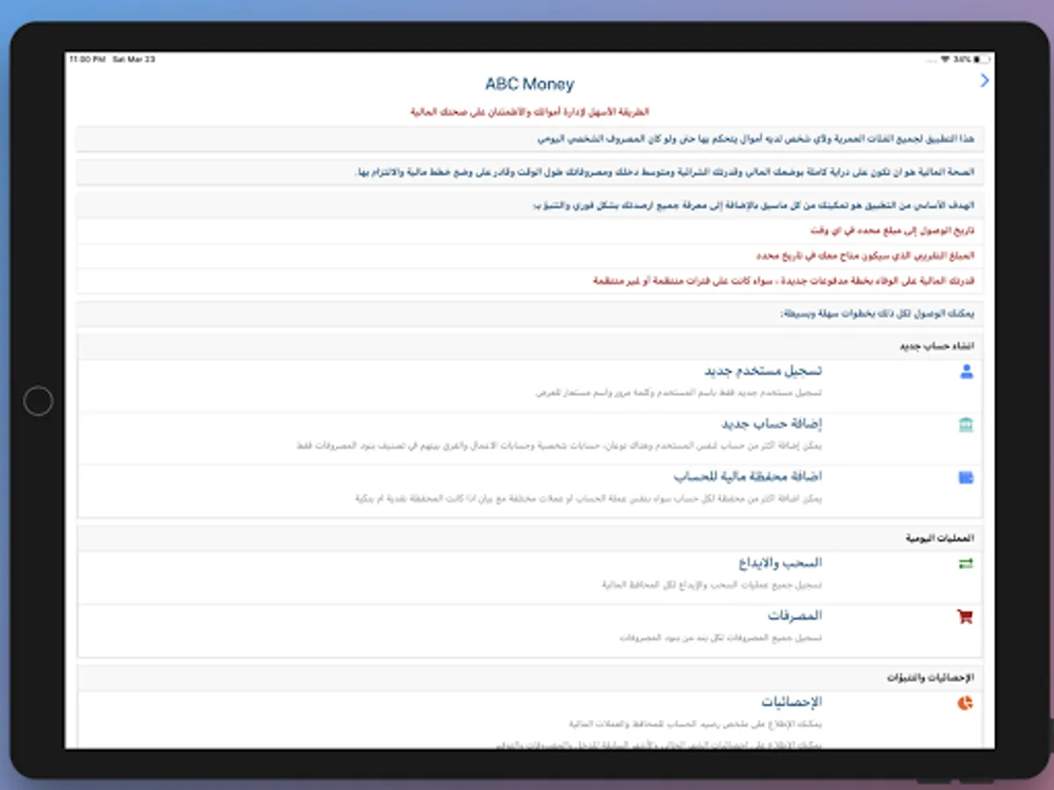Click the paragraph starting 'الصحة المالية'
The image size is (1054, 790).
[665, 172]
